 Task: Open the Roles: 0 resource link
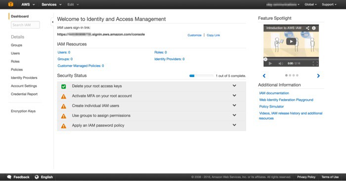(161, 52)
